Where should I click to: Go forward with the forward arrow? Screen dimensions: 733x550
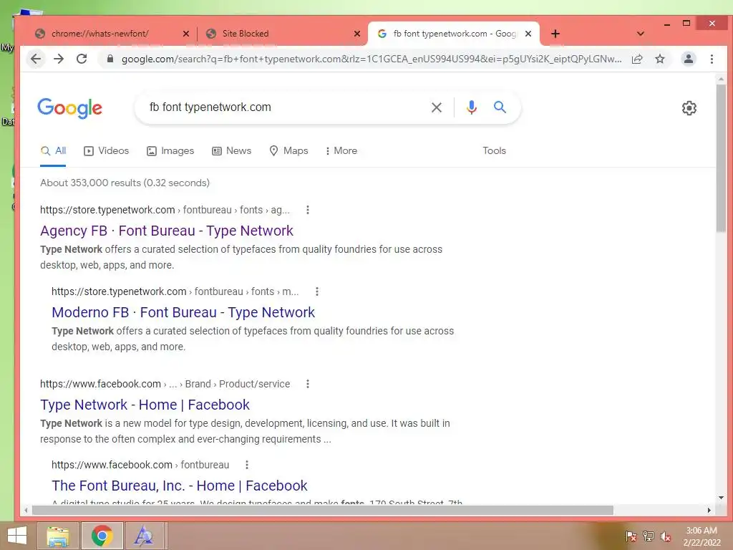[59, 59]
